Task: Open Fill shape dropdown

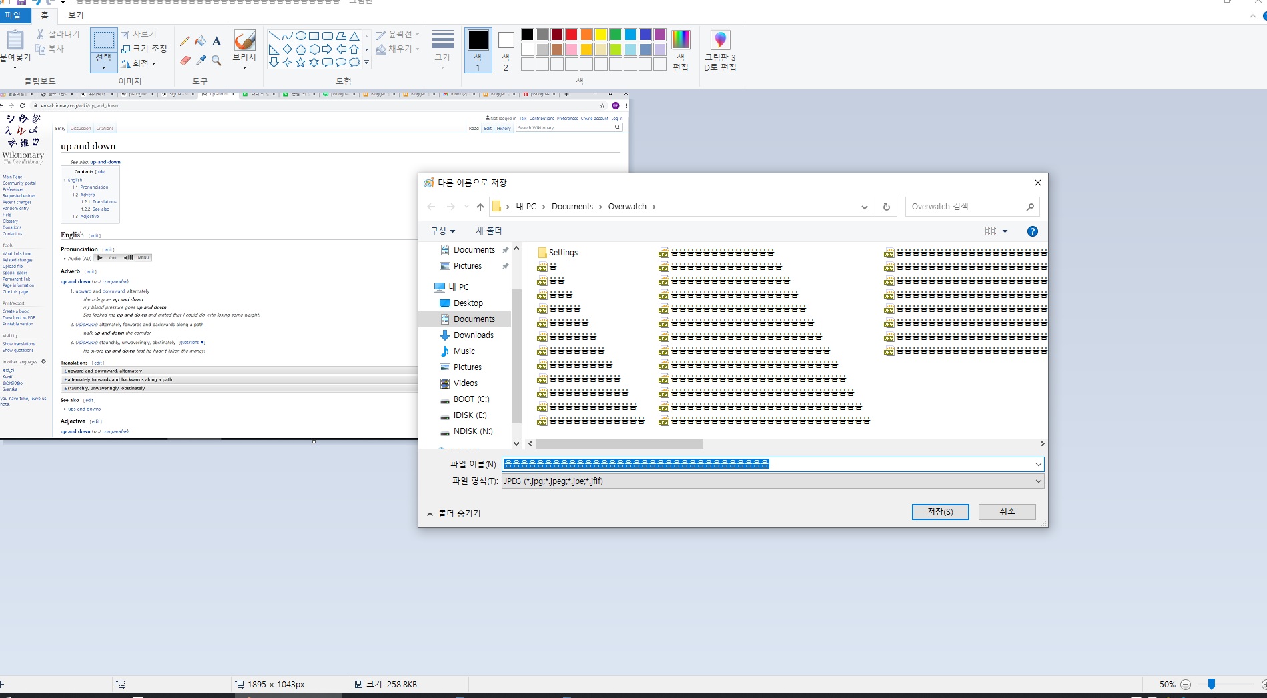Action: [398, 49]
